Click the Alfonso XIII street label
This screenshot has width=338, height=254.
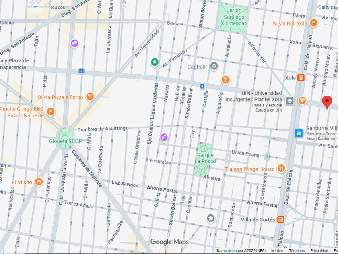click(x=257, y=52)
